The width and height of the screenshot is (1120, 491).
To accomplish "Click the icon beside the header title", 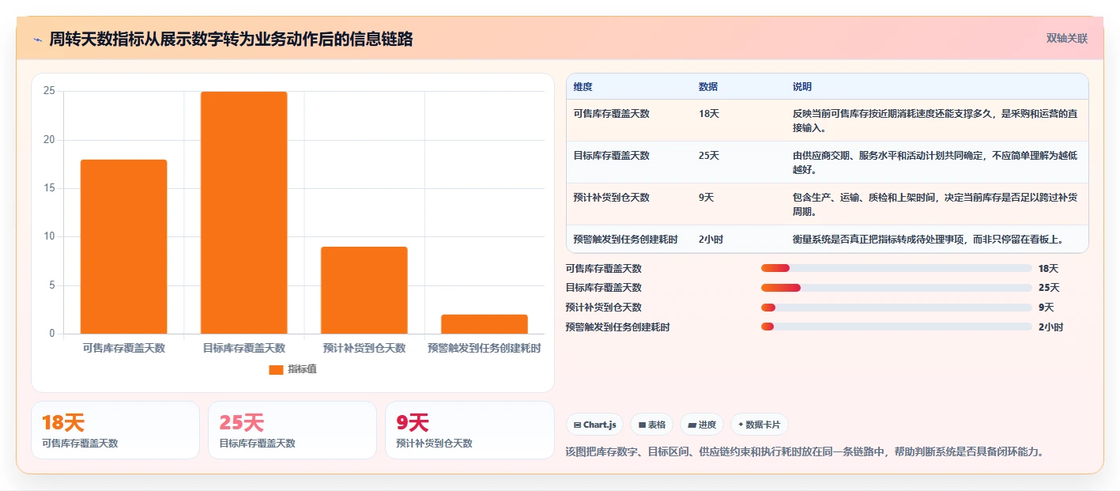I will pos(38,40).
